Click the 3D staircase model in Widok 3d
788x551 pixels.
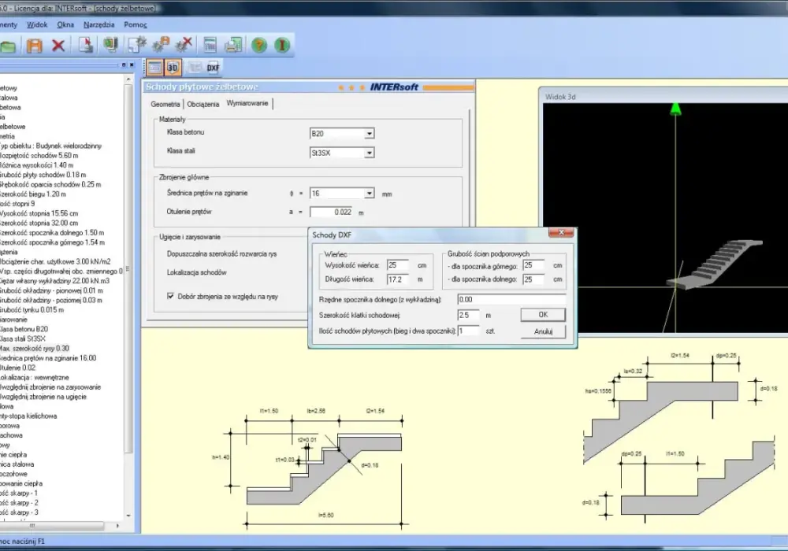point(714,264)
